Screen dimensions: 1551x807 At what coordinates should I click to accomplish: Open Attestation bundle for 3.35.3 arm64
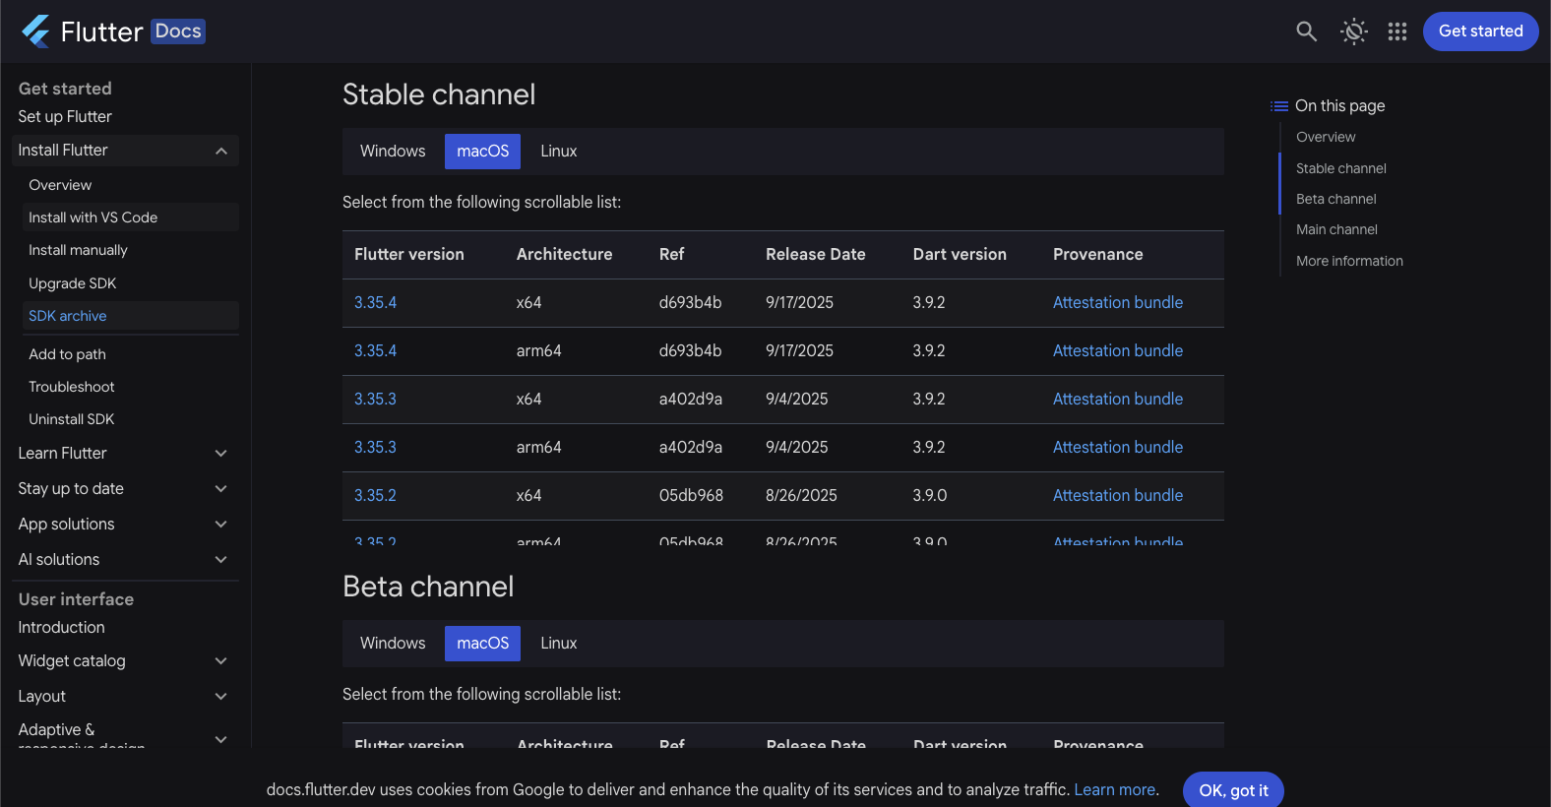(1117, 448)
